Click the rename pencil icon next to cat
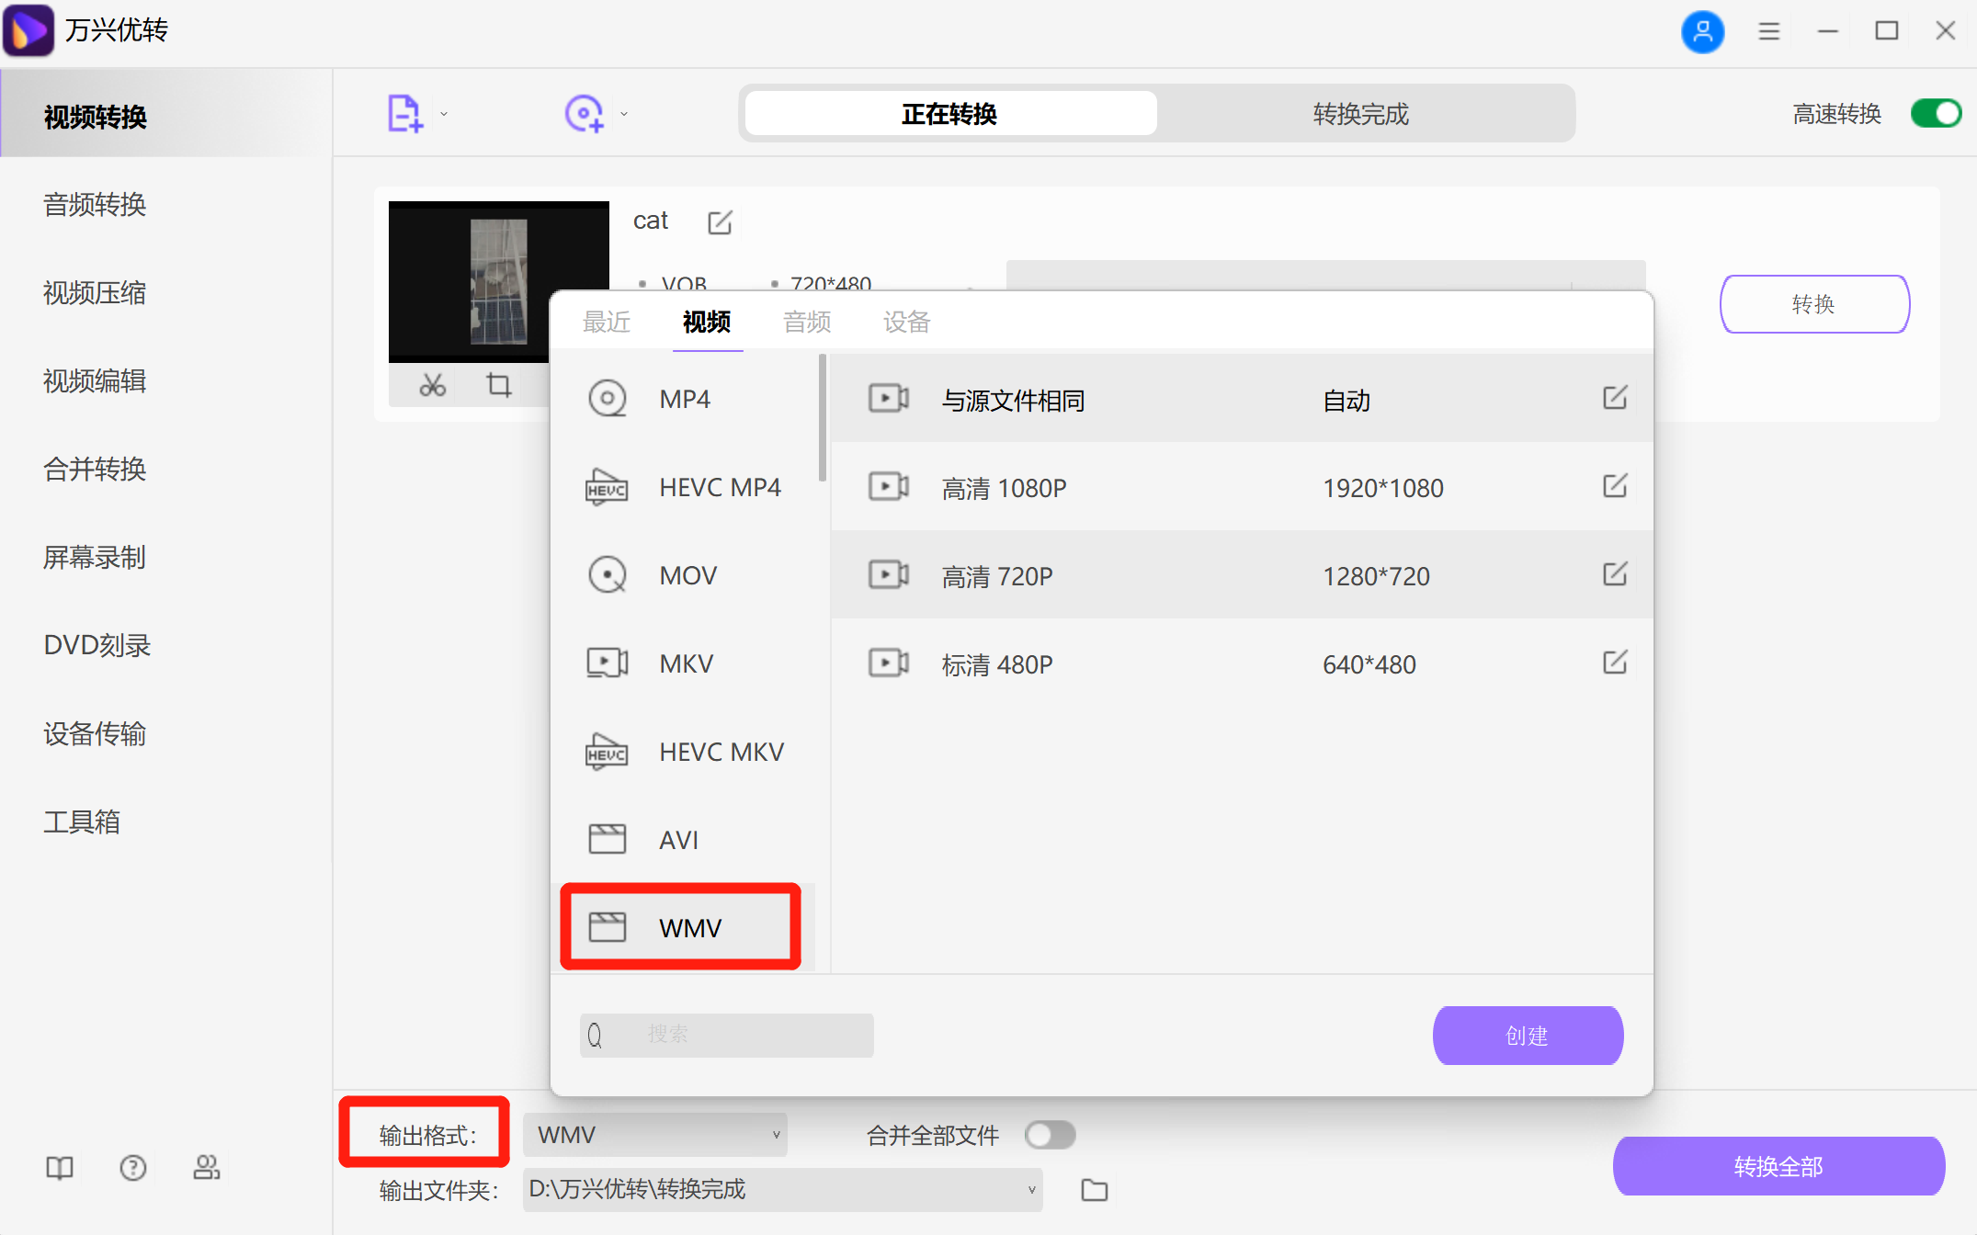The width and height of the screenshot is (1977, 1235). pos(720,221)
